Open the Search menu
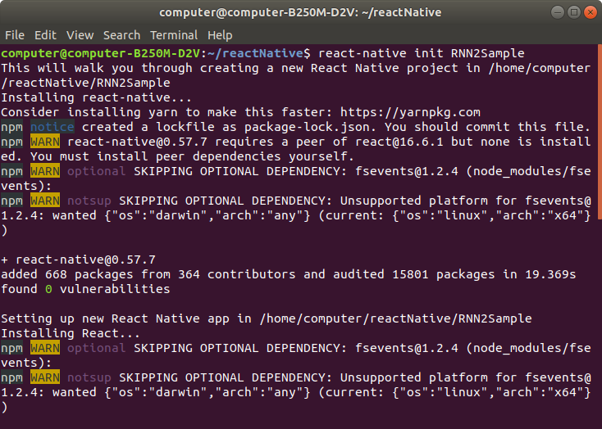The width and height of the screenshot is (602, 429). (x=121, y=35)
